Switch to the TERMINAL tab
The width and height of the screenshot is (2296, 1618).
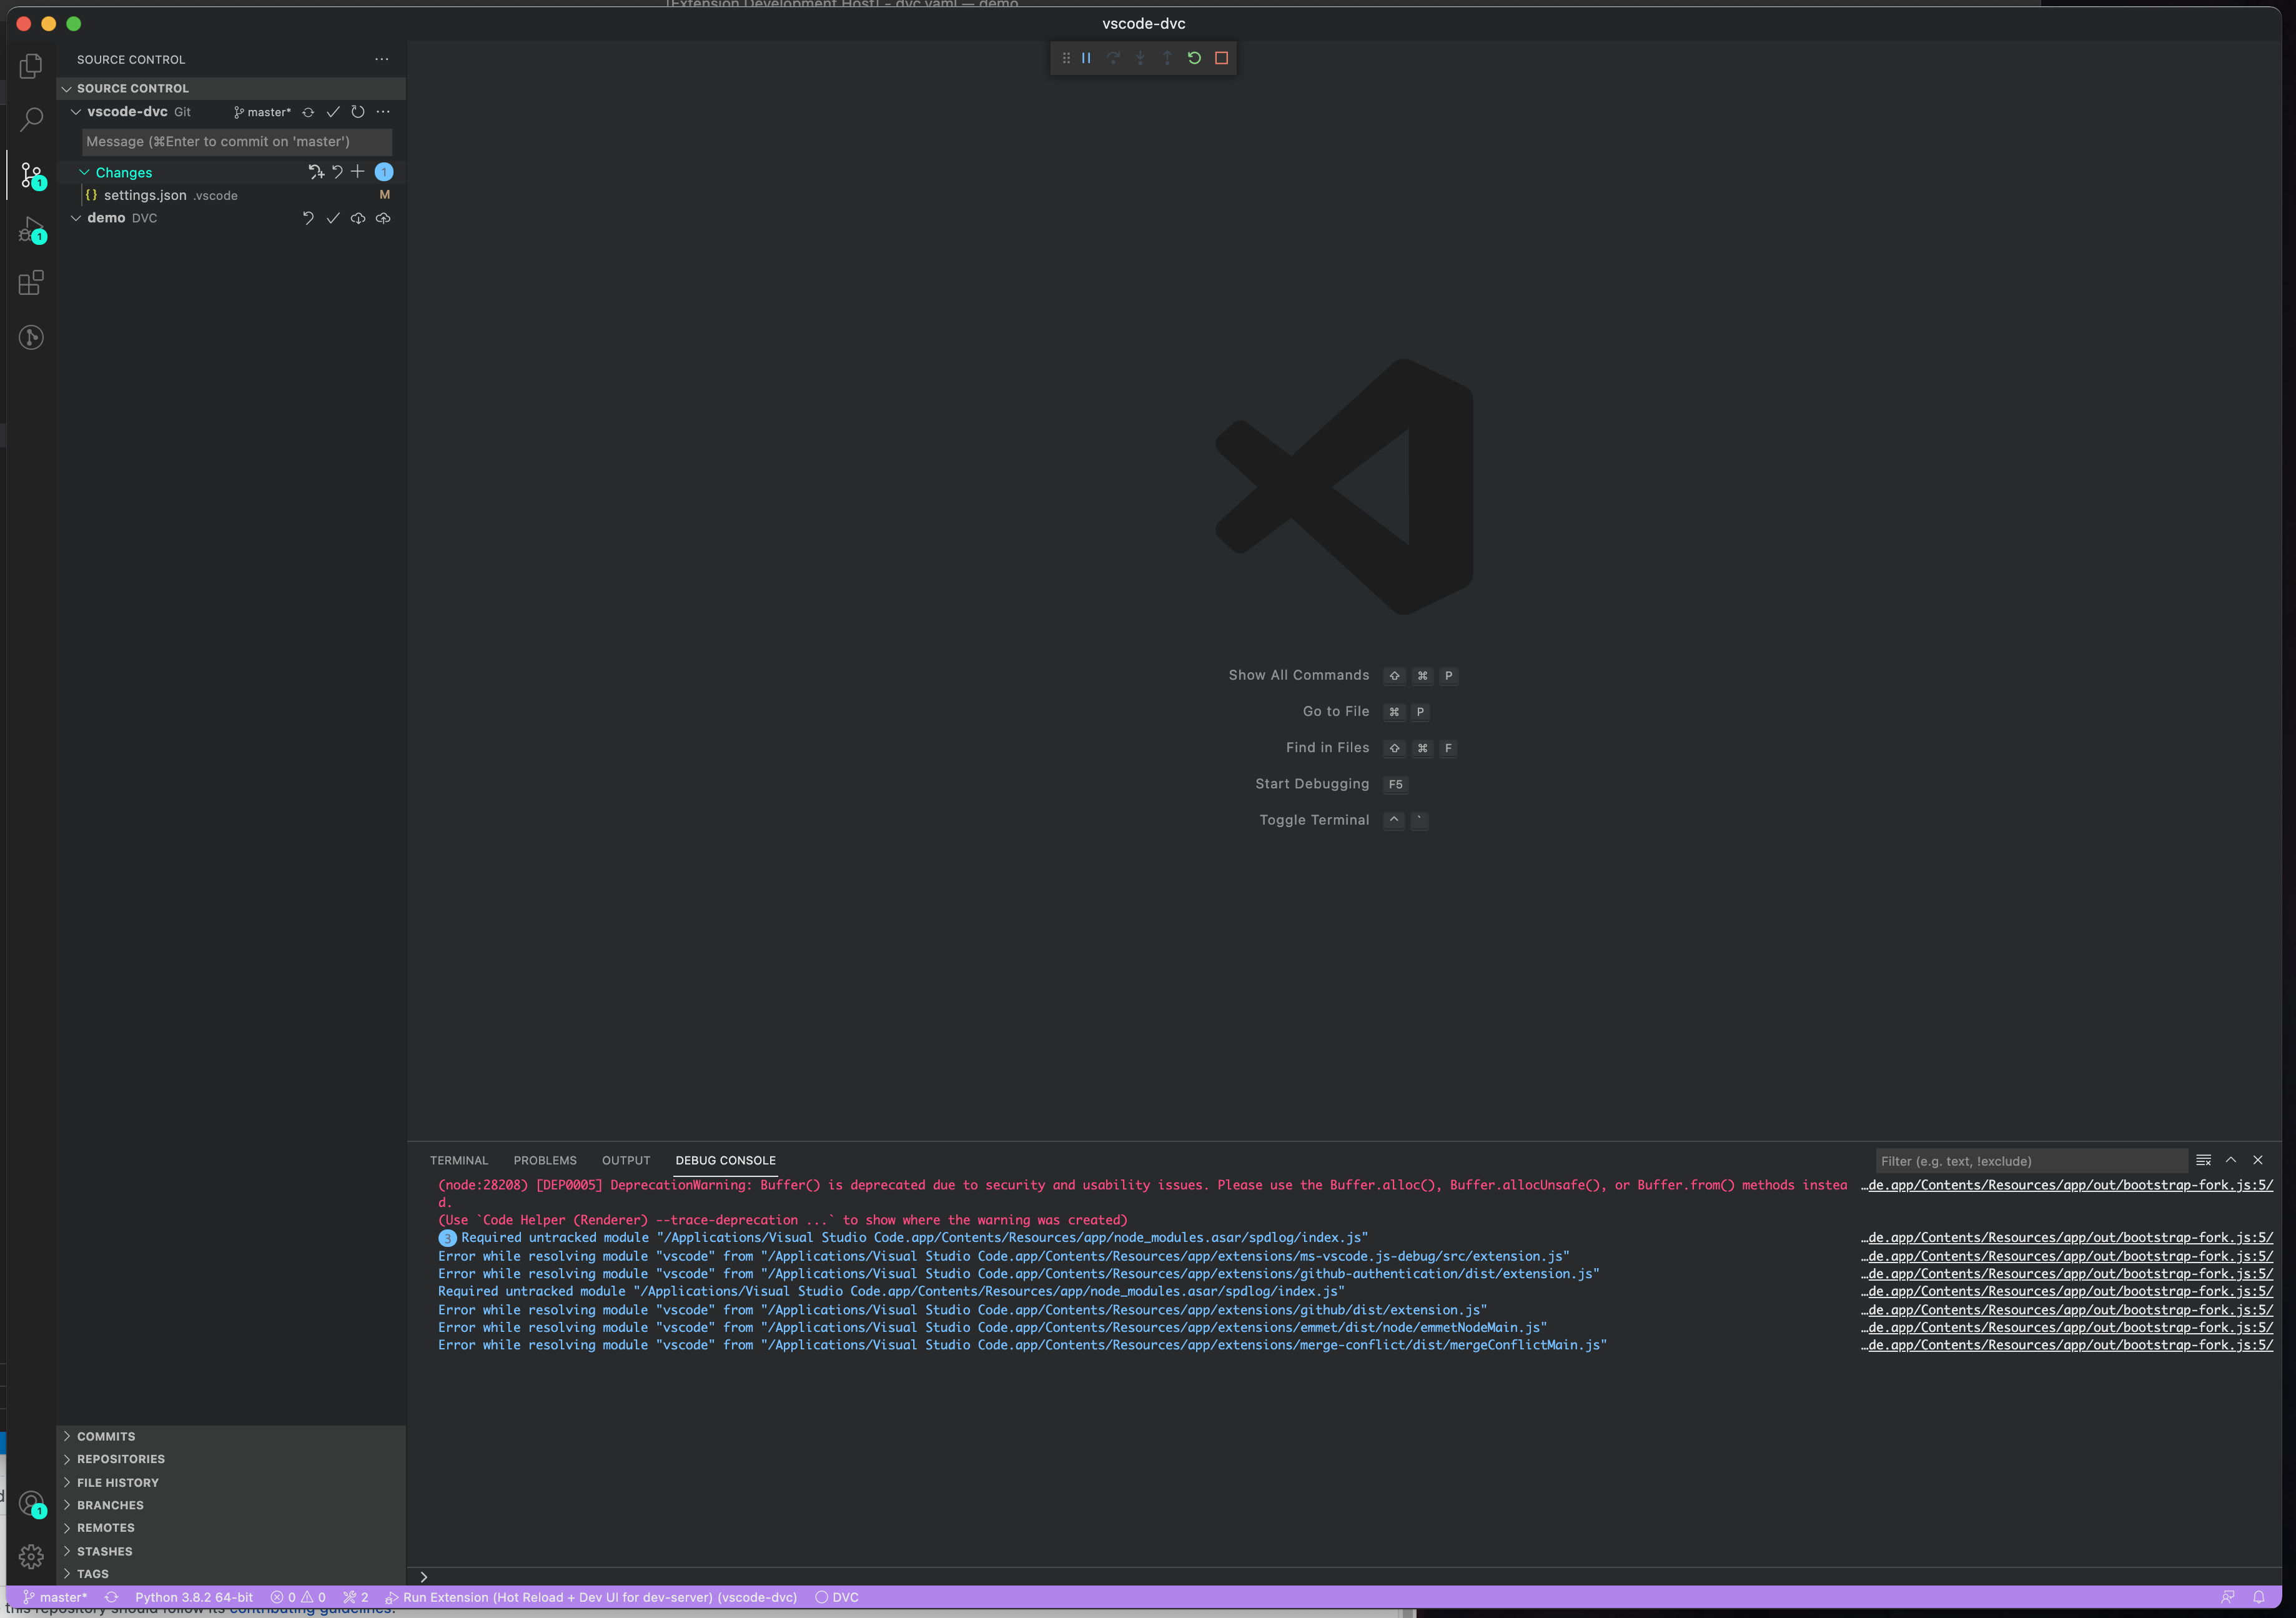click(459, 1160)
